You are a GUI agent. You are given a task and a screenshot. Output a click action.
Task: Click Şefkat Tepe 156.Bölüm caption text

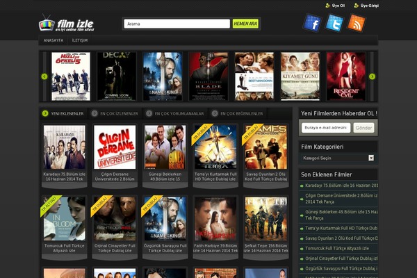(x=266, y=248)
